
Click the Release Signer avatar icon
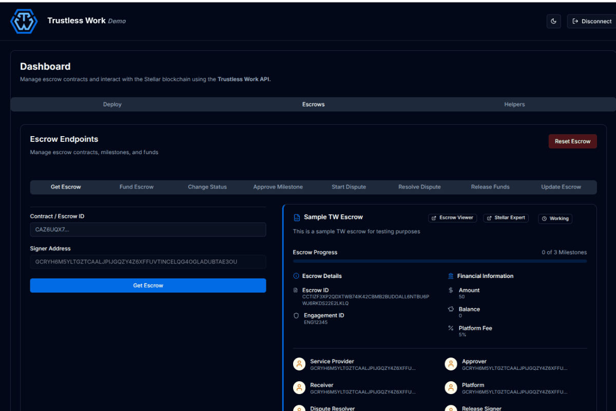point(451,408)
